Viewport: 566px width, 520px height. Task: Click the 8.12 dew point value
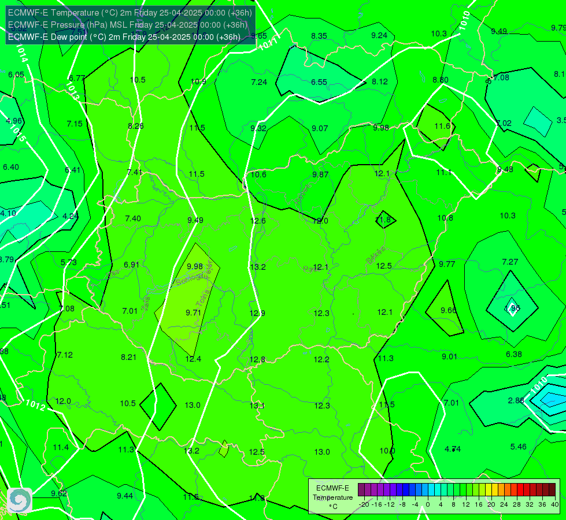[380, 81]
